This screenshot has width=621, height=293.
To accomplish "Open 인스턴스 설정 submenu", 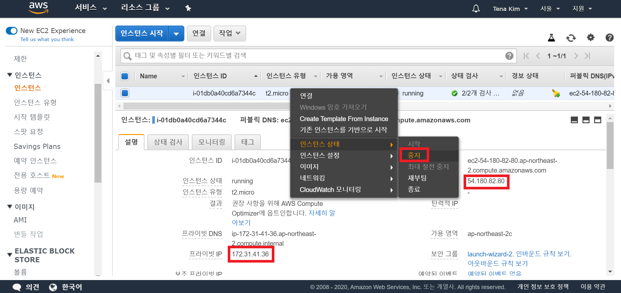I will click(x=344, y=155).
